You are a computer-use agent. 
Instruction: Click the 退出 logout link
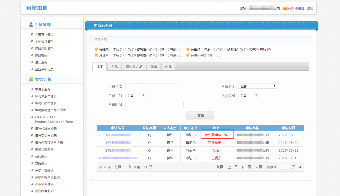tap(310, 8)
